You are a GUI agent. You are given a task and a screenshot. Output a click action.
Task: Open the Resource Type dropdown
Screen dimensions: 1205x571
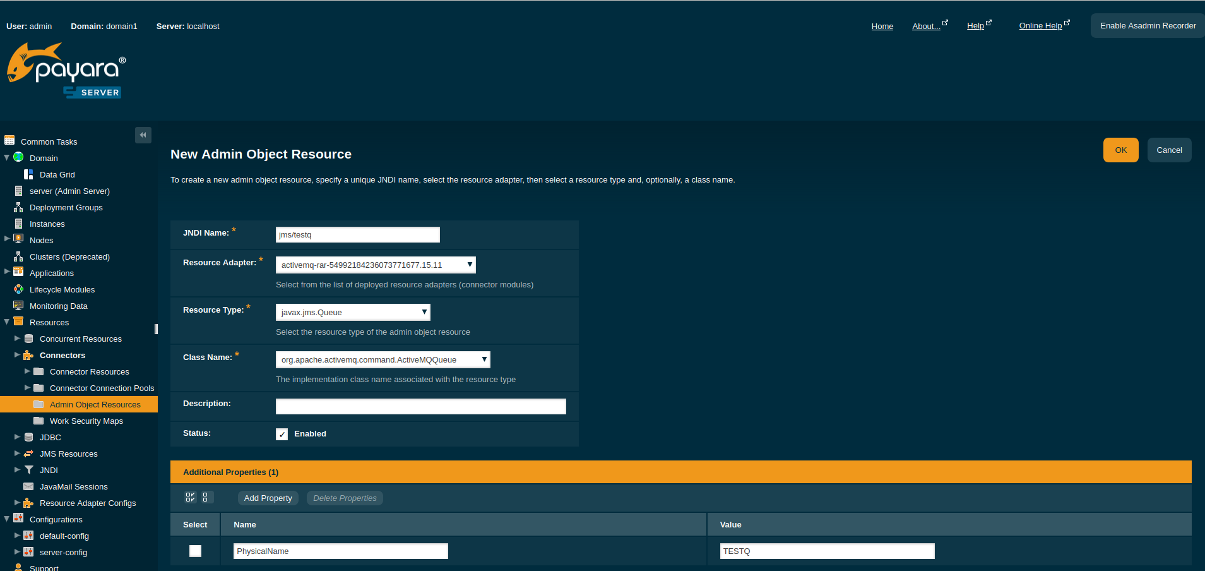pos(353,312)
